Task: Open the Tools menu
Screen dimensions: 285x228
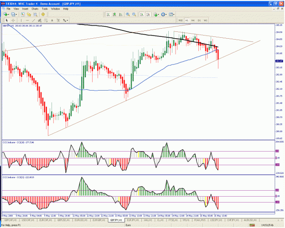Action: click(x=45, y=9)
